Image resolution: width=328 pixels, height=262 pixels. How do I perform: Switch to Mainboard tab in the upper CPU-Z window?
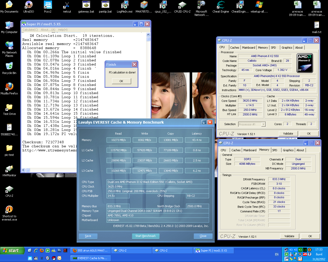point(249,48)
